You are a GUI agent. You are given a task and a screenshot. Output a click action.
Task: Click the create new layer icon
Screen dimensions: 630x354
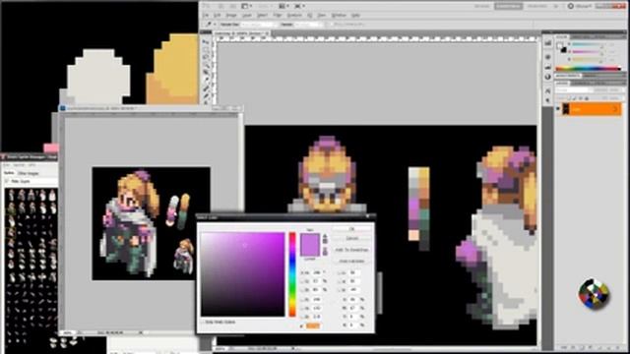coord(609,347)
